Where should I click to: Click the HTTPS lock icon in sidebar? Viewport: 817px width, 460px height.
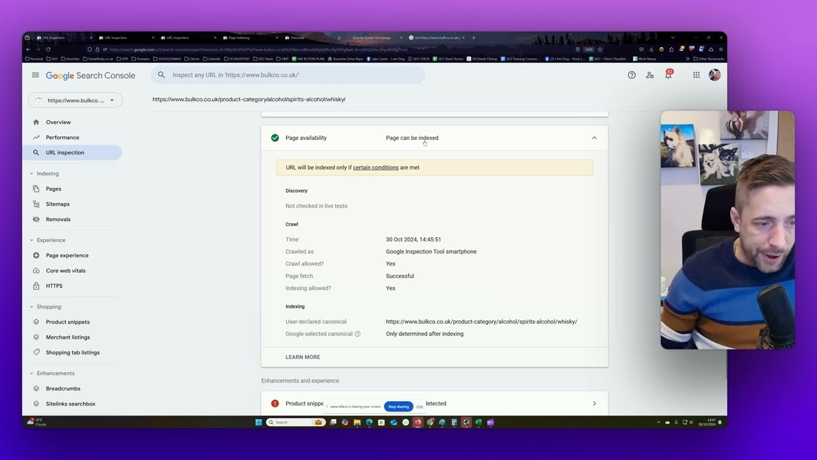tap(36, 286)
